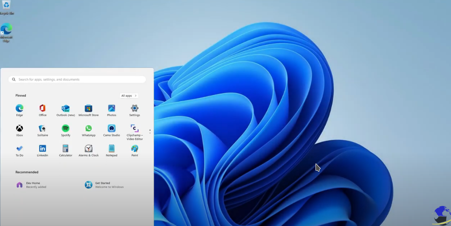Click the Start menu search box
The height and width of the screenshot is (226, 451).
pyautogui.click(x=77, y=79)
